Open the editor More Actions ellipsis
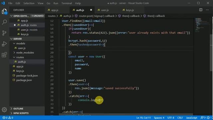The width and height of the screenshot is (213, 120). click(x=207, y=10)
